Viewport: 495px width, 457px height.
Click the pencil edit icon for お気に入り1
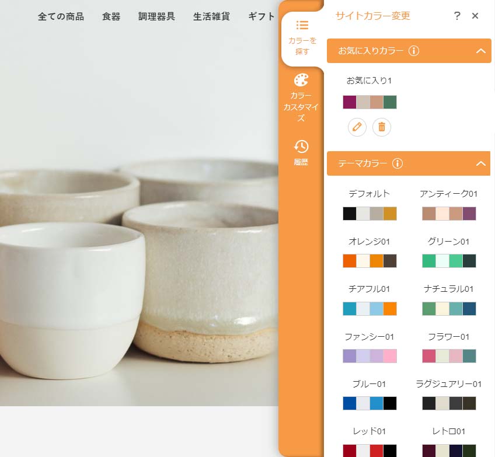pos(357,127)
